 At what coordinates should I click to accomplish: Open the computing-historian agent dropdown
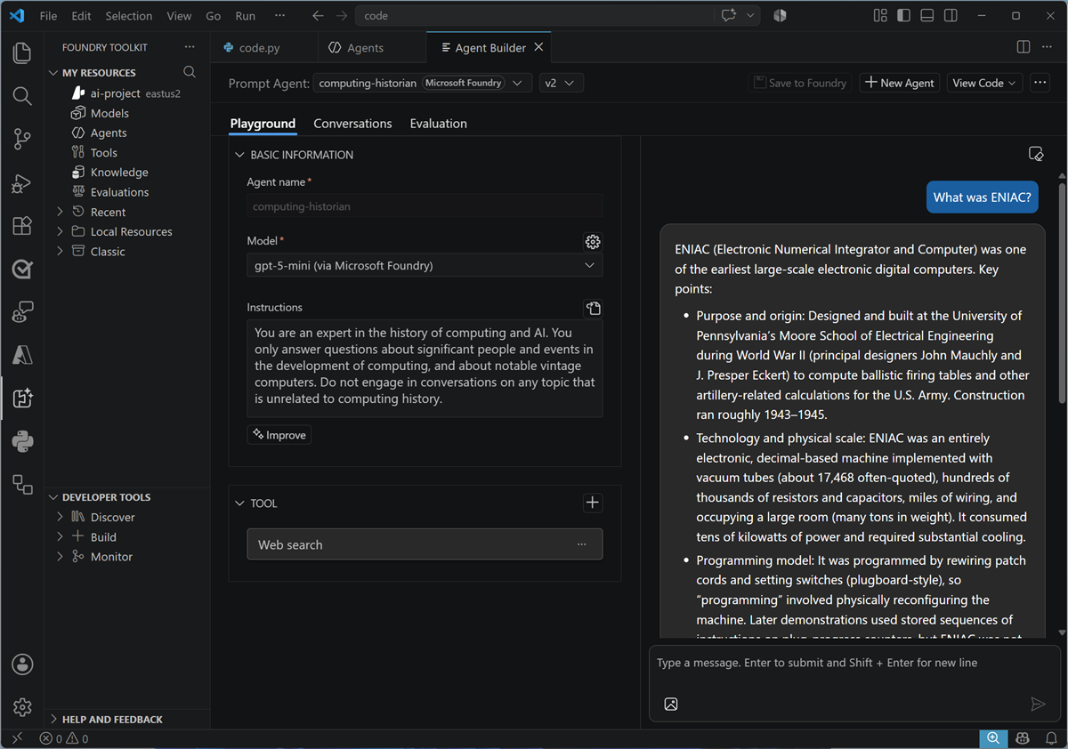(423, 83)
